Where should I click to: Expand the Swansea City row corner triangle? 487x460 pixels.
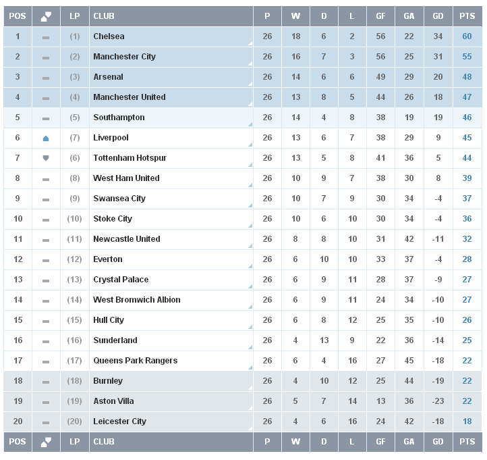coord(250,205)
